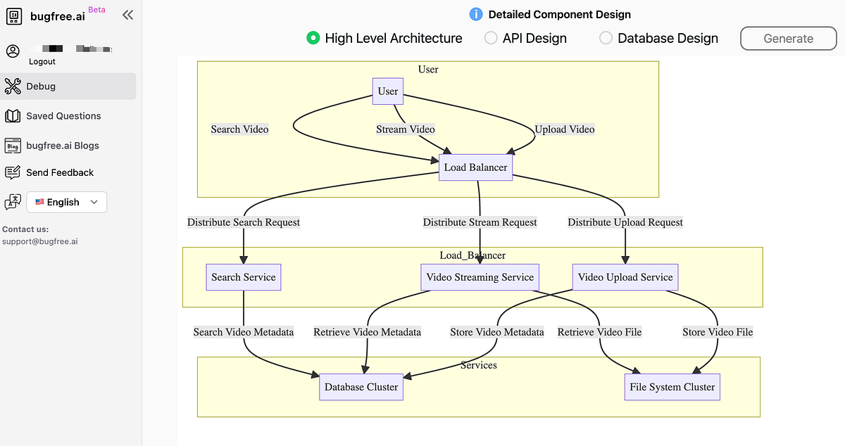Image resolution: width=845 pixels, height=446 pixels.
Task: Click the Saved Questions book icon
Action: (13, 115)
